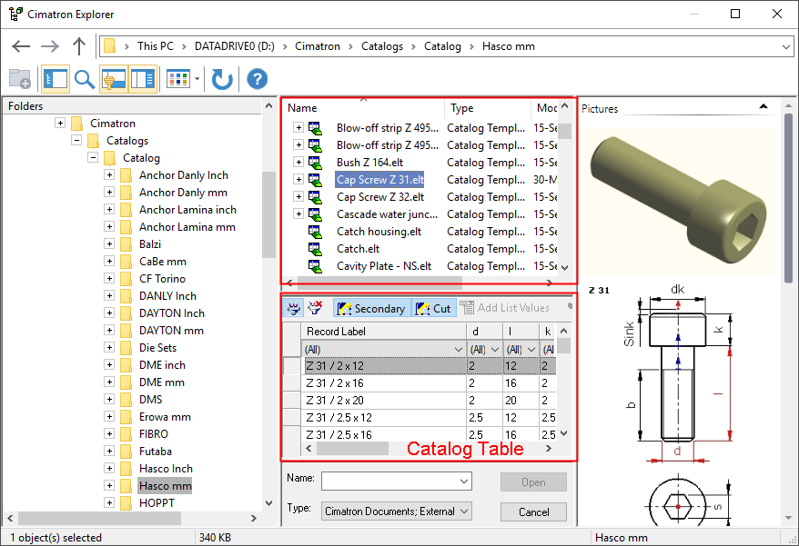Clear filters with the red X filter icon
799x546 pixels.
[x=316, y=308]
